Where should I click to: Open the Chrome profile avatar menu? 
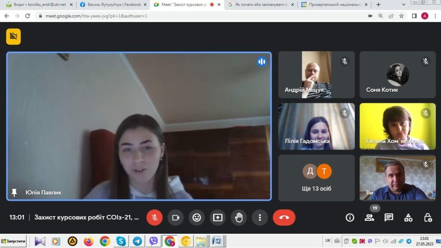tap(425, 16)
